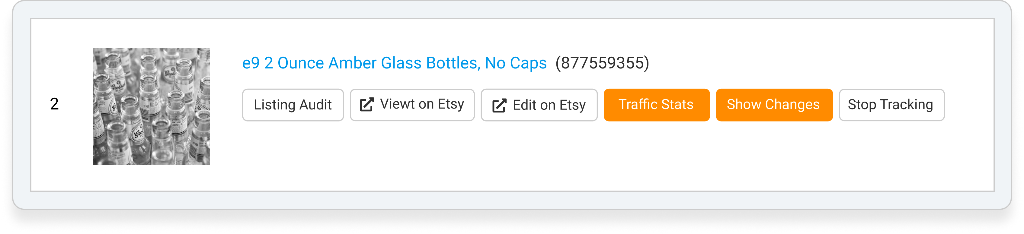The image size is (1024, 234).
Task: Click Stop Tracking for this listing
Action: pos(892,105)
